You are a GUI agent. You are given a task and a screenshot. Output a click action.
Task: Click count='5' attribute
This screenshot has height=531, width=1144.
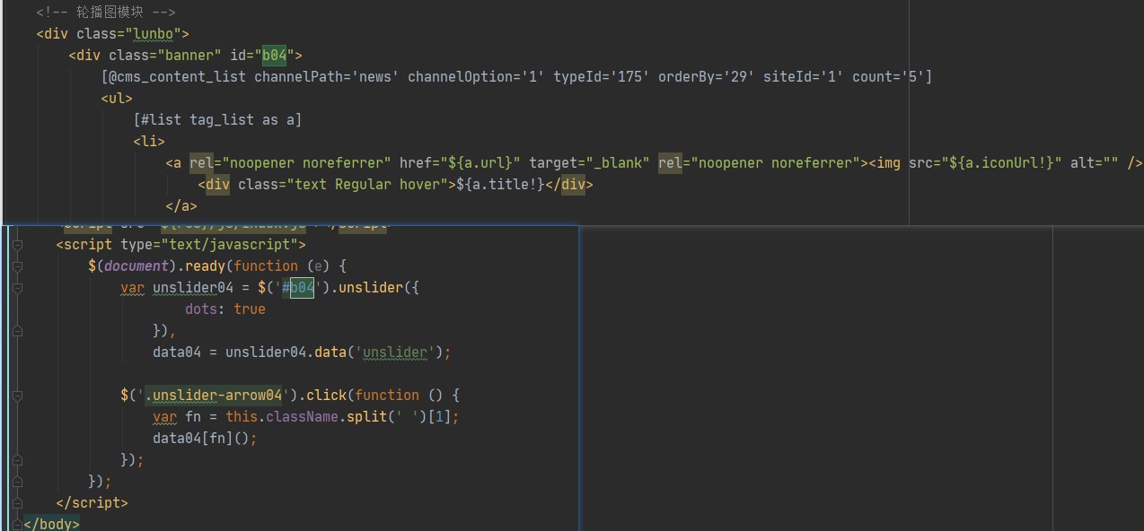(888, 77)
